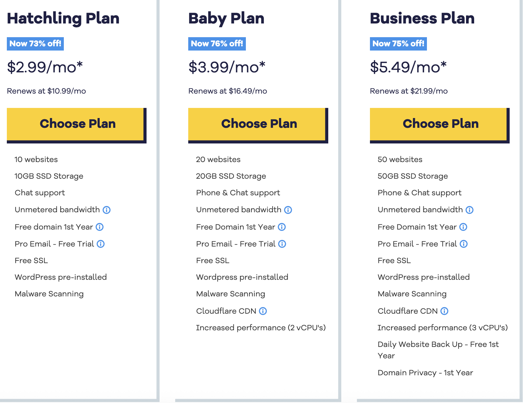Click Baby Plan Free Domain 1st Year info icon

pos(282,227)
